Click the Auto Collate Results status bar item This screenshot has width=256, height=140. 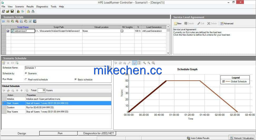(198, 138)
